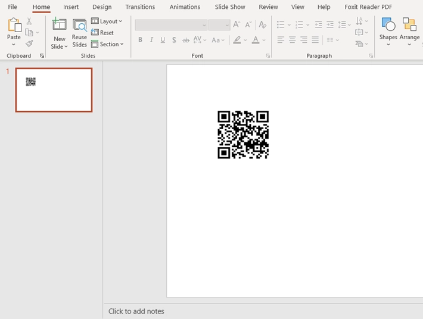Screen dimensions: 423x319
Task: Justify the text
Action: (315, 40)
